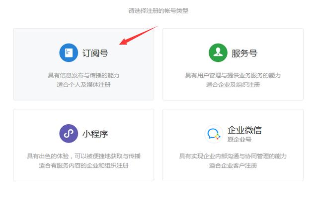Click text 适合企业及组织注册
The image size is (318, 202).
tap(233, 85)
